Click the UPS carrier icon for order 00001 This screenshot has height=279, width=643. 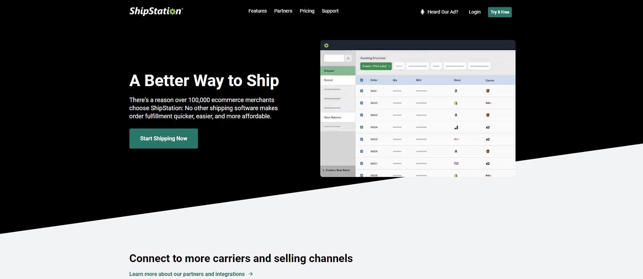coord(488,91)
